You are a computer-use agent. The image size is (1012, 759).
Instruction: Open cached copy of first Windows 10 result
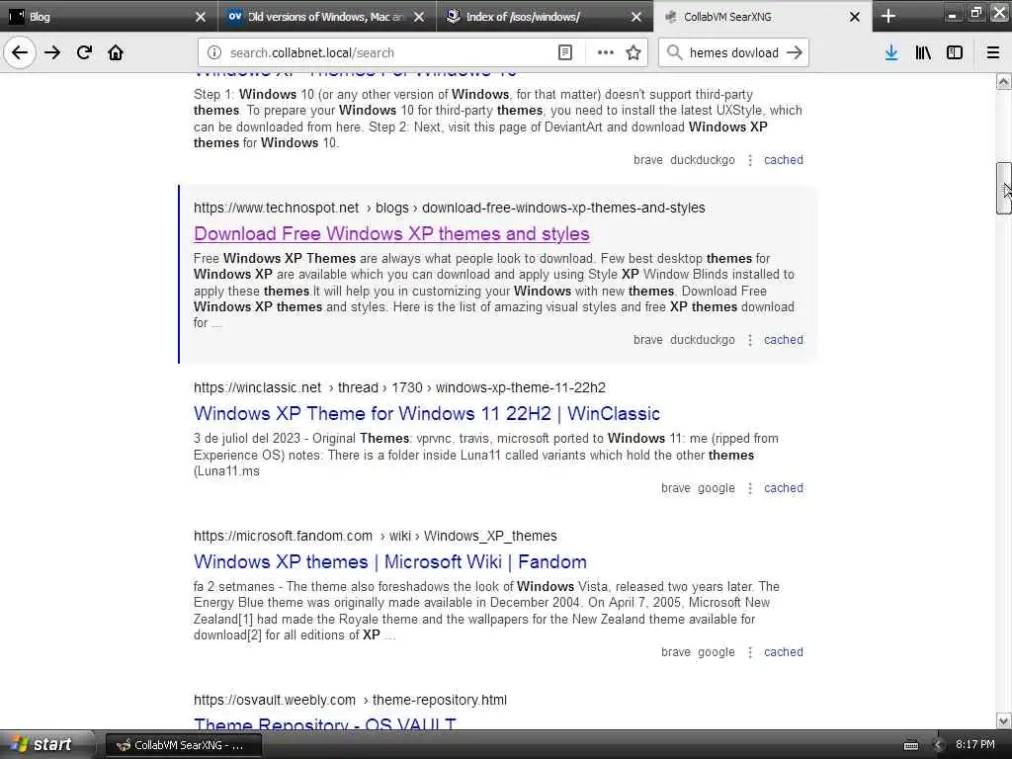(784, 160)
